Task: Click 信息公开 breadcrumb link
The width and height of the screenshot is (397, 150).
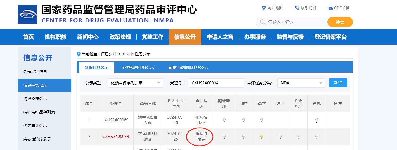Action: coord(109,54)
